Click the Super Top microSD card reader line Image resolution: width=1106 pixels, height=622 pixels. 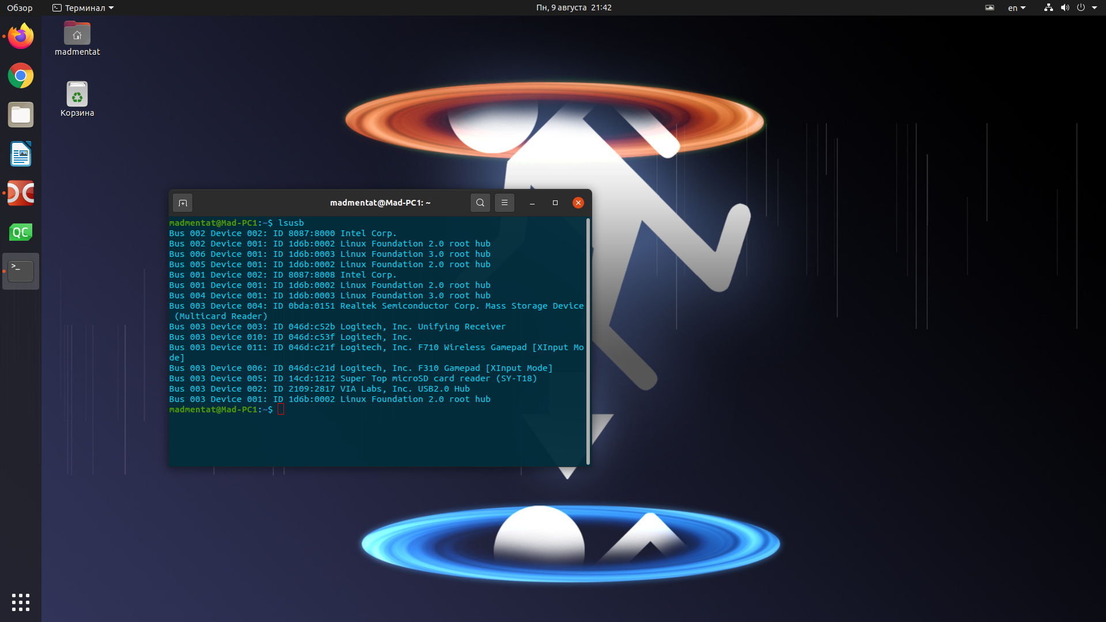click(353, 378)
